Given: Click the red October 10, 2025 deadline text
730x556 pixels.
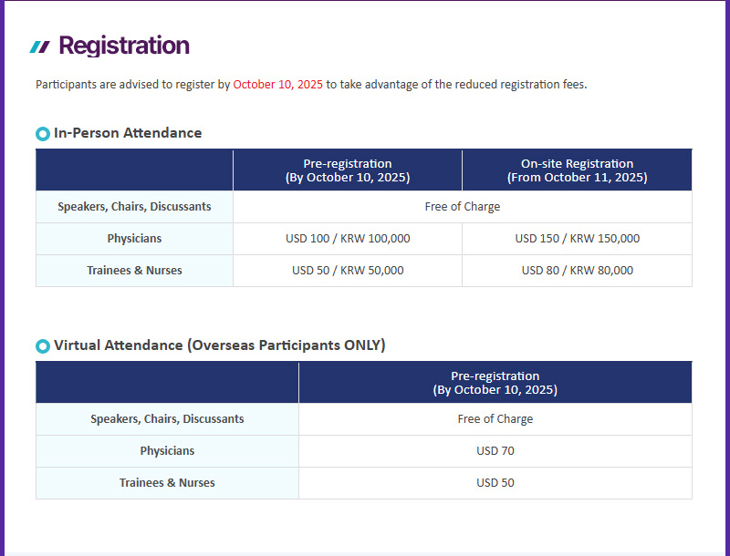Looking at the screenshot, I should (x=277, y=85).
